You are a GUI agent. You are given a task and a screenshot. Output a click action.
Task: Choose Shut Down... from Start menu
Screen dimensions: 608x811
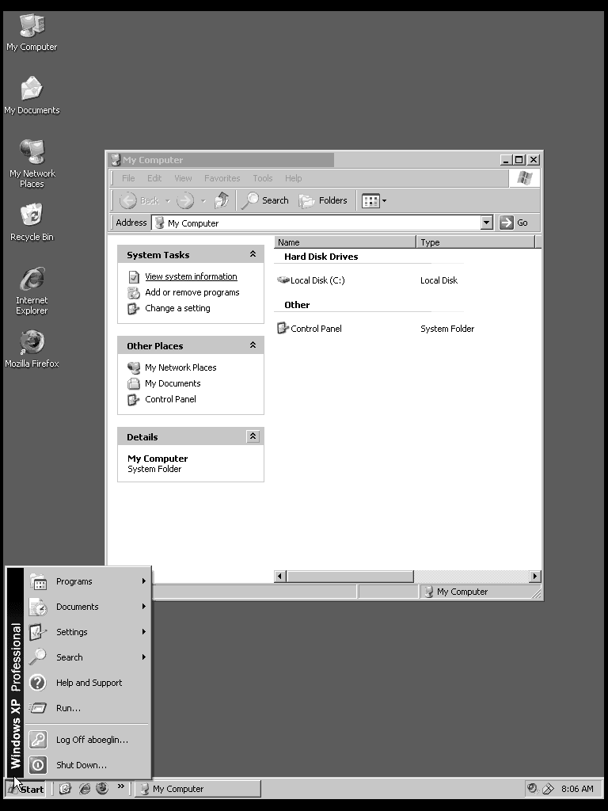(88, 765)
